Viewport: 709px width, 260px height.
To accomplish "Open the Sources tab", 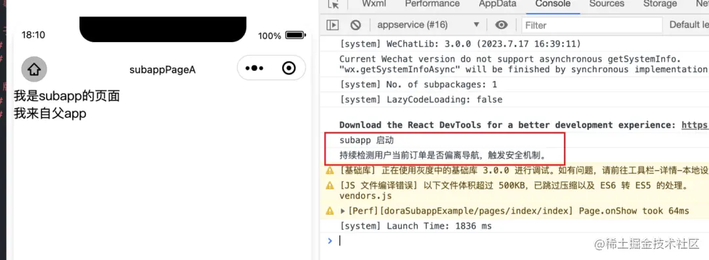I will [x=607, y=4].
